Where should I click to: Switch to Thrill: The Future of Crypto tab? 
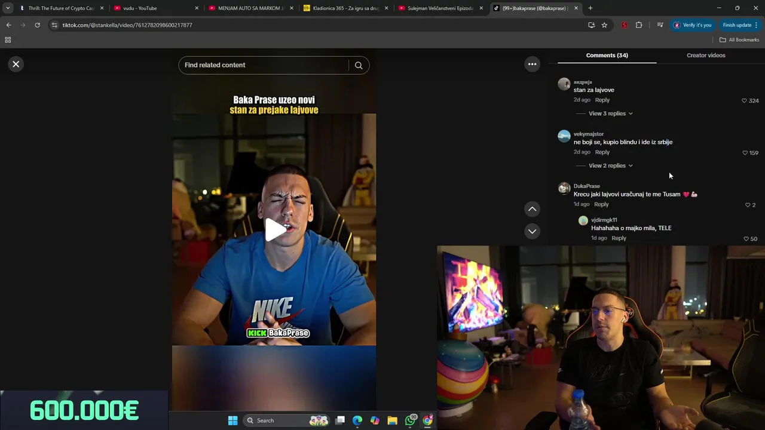[62, 8]
